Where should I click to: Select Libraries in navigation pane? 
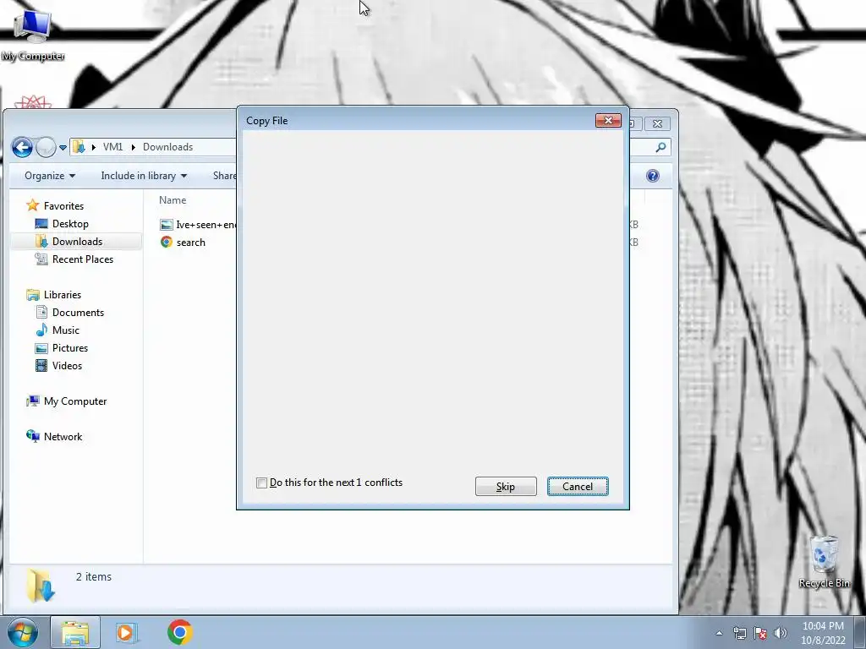coord(63,295)
